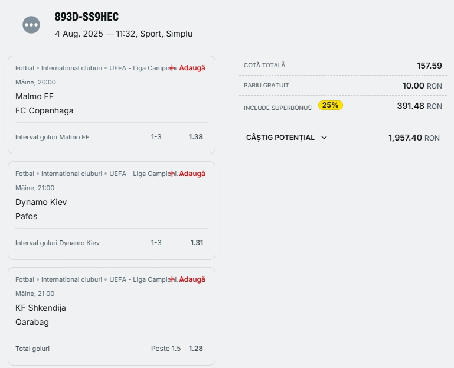Select the 1.28 odds Peste 1.5
The height and width of the screenshot is (368, 454).
(196, 349)
